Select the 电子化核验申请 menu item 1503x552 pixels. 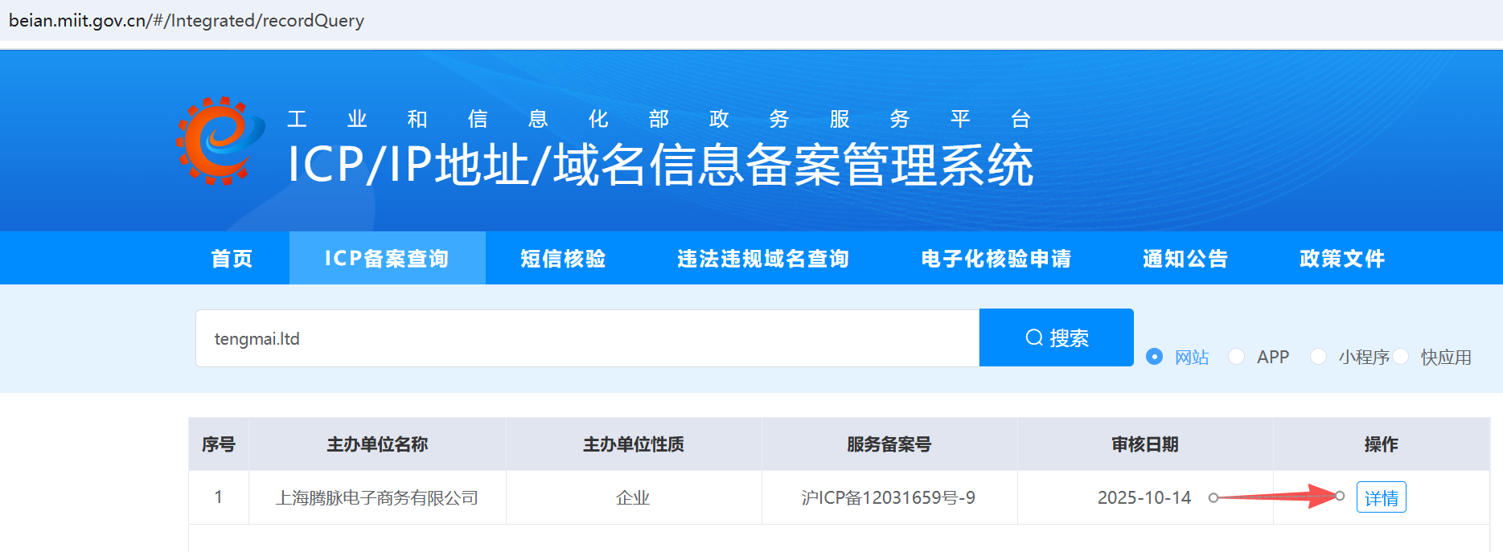[996, 259]
